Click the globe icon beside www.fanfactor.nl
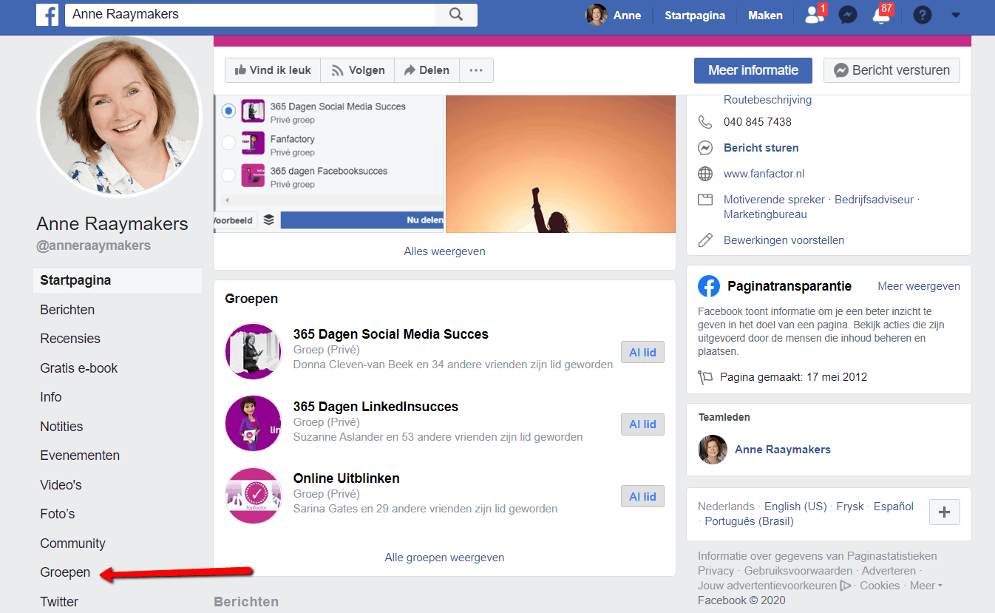Viewport: 995px width, 613px height. click(705, 175)
